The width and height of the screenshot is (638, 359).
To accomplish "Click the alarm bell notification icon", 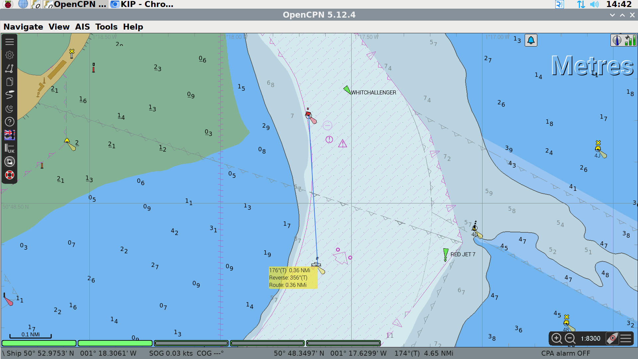I will (531, 41).
